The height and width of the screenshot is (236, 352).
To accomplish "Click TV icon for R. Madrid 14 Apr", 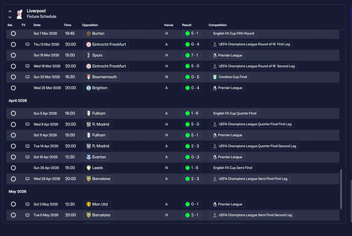I will click(28, 146).
